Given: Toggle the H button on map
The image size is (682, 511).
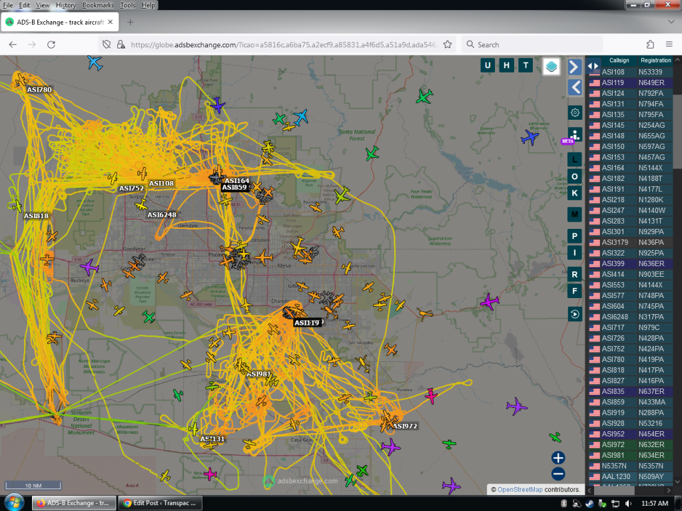Looking at the screenshot, I should click(506, 65).
